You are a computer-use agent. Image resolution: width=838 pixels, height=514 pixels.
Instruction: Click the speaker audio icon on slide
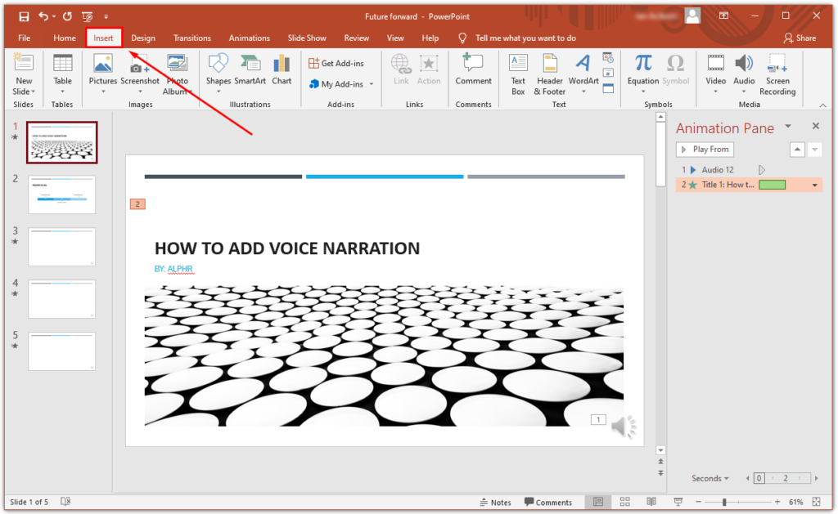tap(623, 427)
